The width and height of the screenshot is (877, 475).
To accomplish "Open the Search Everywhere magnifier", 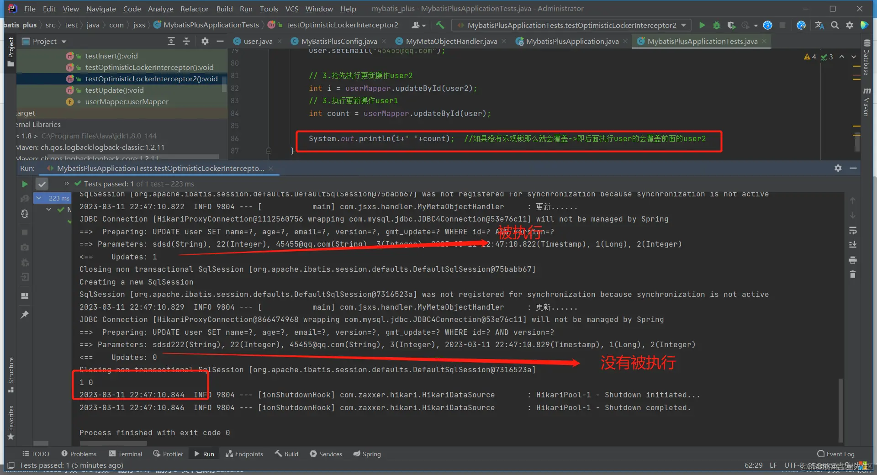I will 835,25.
